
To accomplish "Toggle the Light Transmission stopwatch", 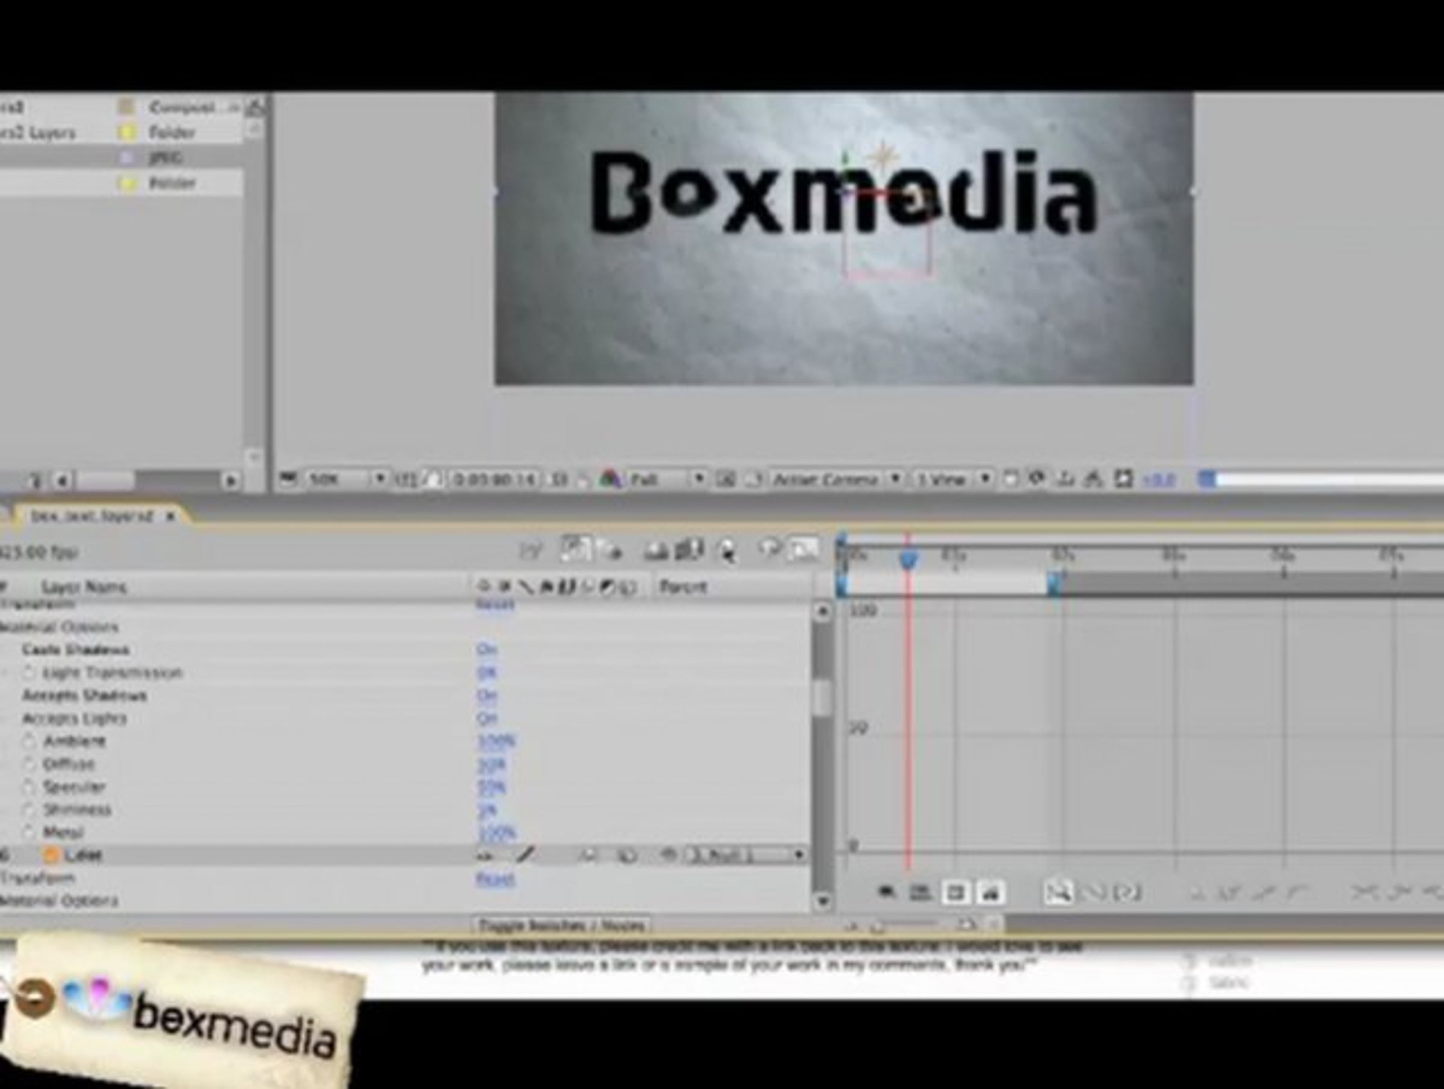I will point(29,672).
